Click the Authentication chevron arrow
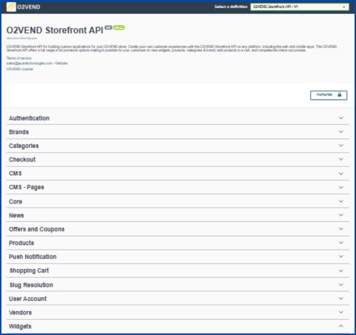Image resolution: width=356 pixels, height=335 pixels. pos(341,118)
